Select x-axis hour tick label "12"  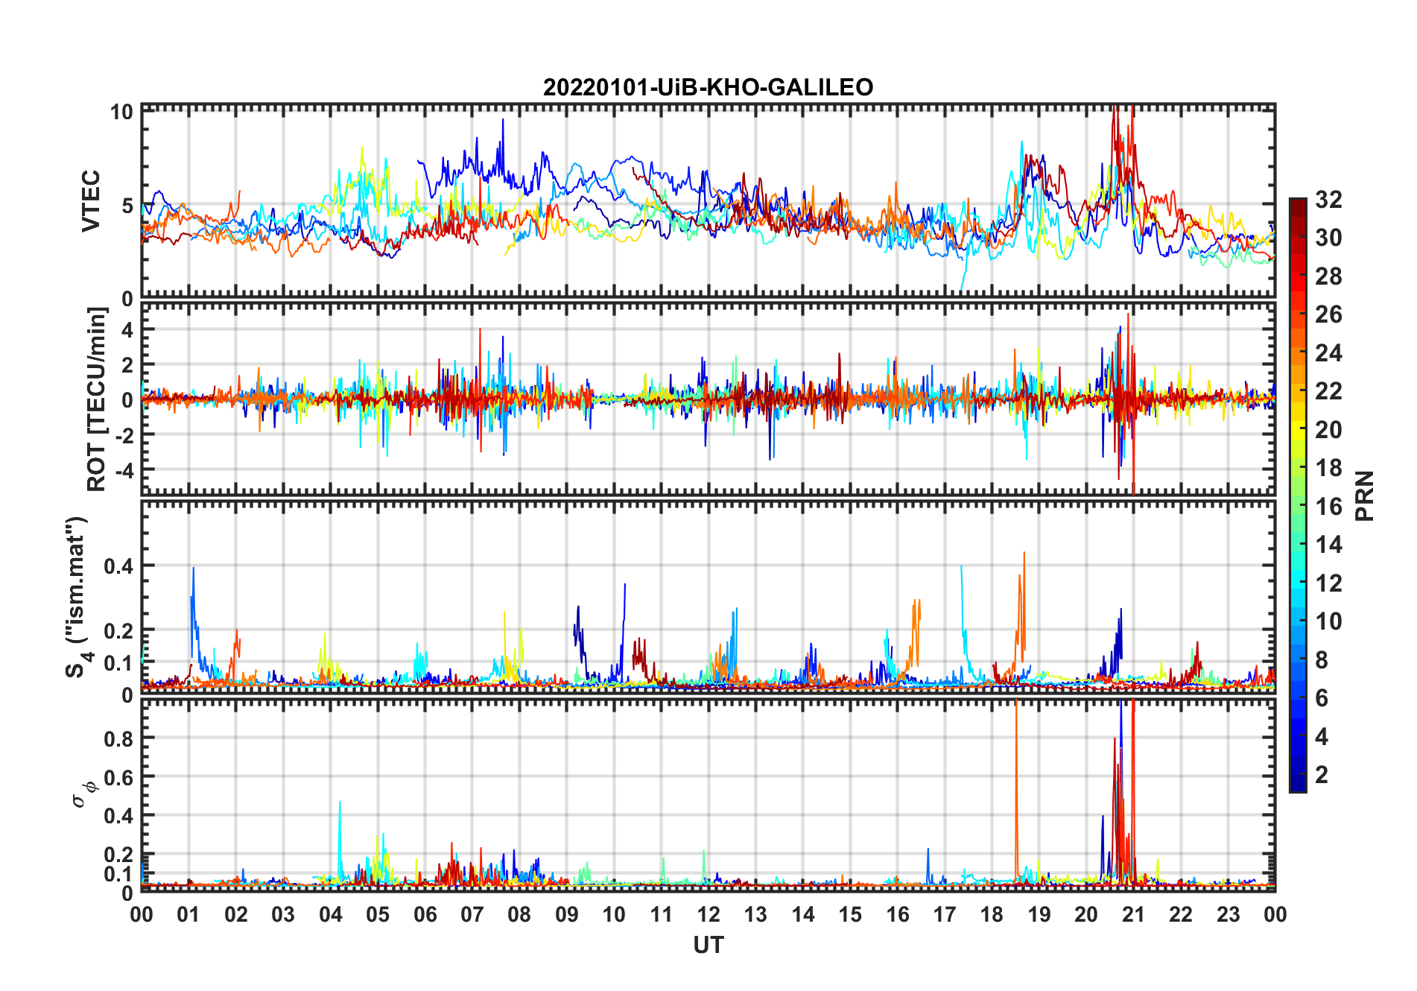(x=708, y=915)
